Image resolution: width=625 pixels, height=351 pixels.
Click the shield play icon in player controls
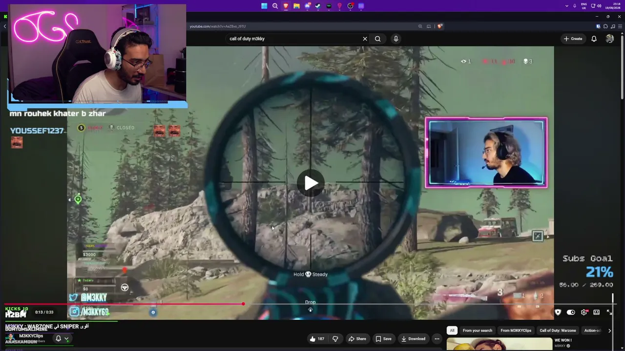click(558, 312)
